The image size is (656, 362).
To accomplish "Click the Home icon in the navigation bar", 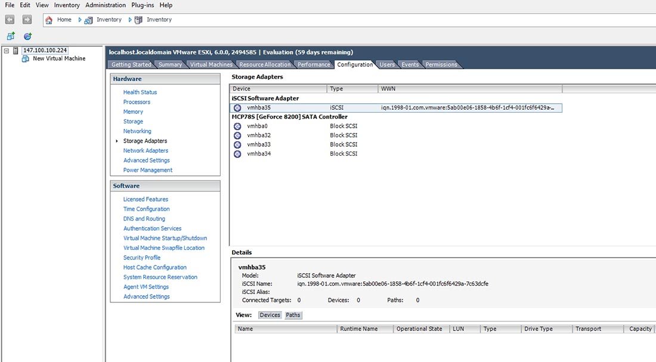I will click(50, 19).
